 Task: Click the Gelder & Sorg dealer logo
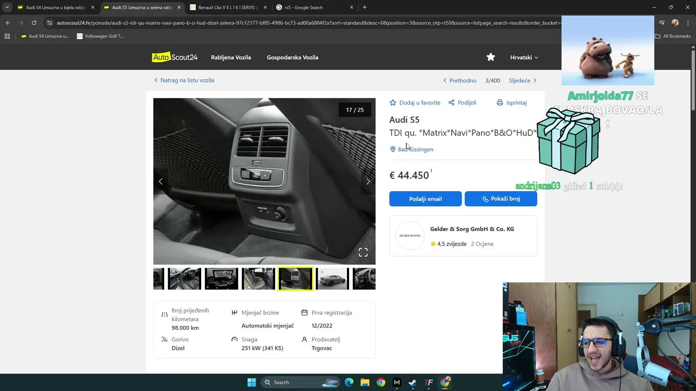pyautogui.click(x=410, y=236)
